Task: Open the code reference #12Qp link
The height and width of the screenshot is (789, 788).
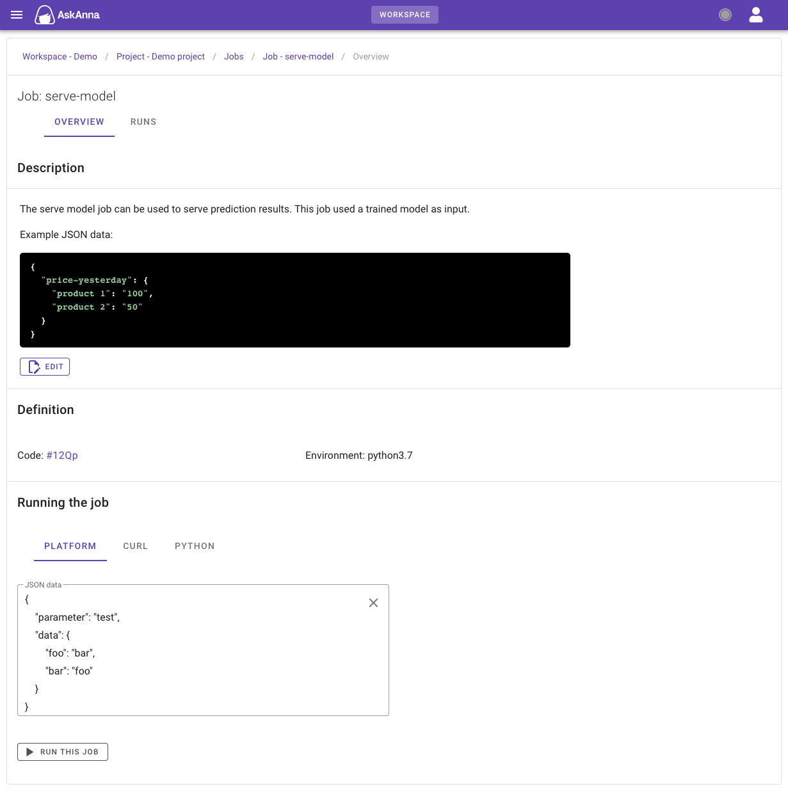Action: (62, 455)
